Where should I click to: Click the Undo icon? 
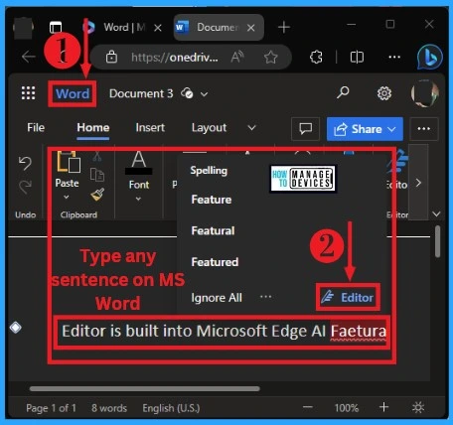coord(25,163)
